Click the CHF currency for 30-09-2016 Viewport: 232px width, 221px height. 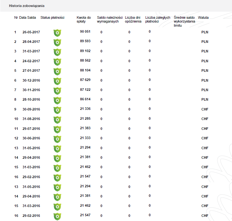point(205,109)
